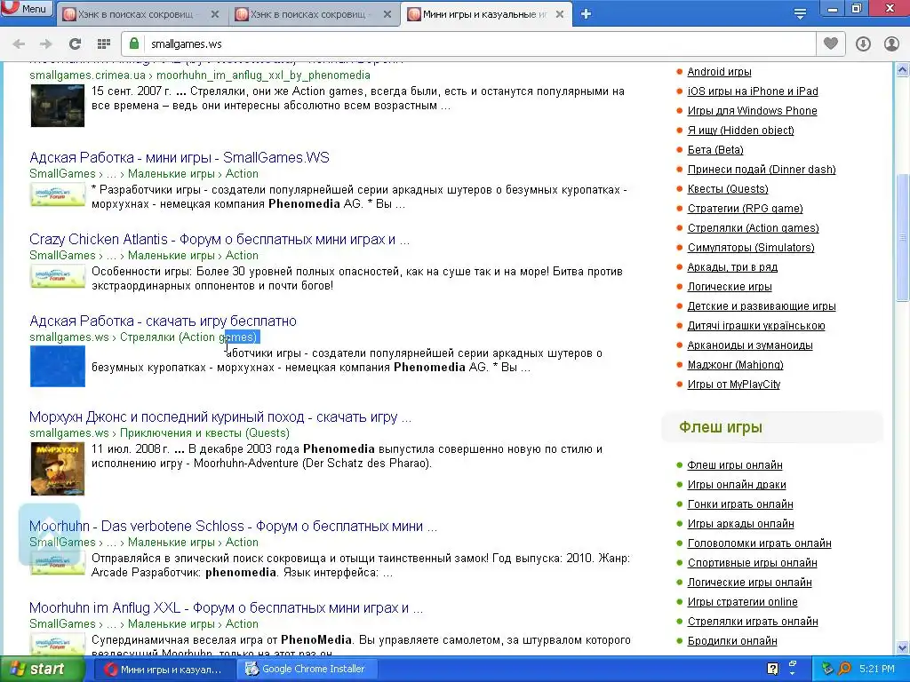The height and width of the screenshot is (682, 910).
Task: Open Бродилки онлайн link
Action: 732,641
